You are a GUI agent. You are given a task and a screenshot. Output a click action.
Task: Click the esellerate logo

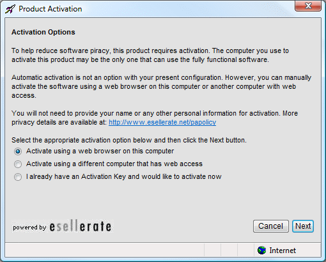tap(81, 226)
